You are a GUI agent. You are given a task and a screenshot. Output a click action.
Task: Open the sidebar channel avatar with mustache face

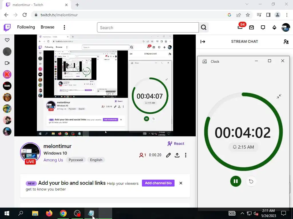[7, 120]
